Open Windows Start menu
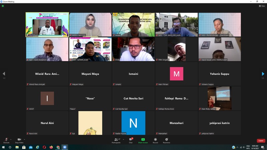The width and height of the screenshot is (267, 150). coord(3,147)
